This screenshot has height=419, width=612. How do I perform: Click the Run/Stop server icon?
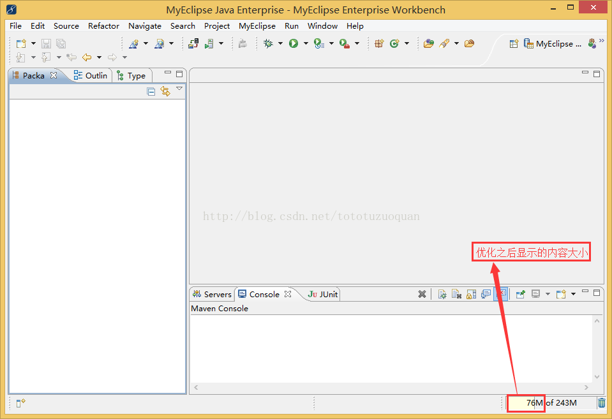pyautogui.click(x=209, y=43)
